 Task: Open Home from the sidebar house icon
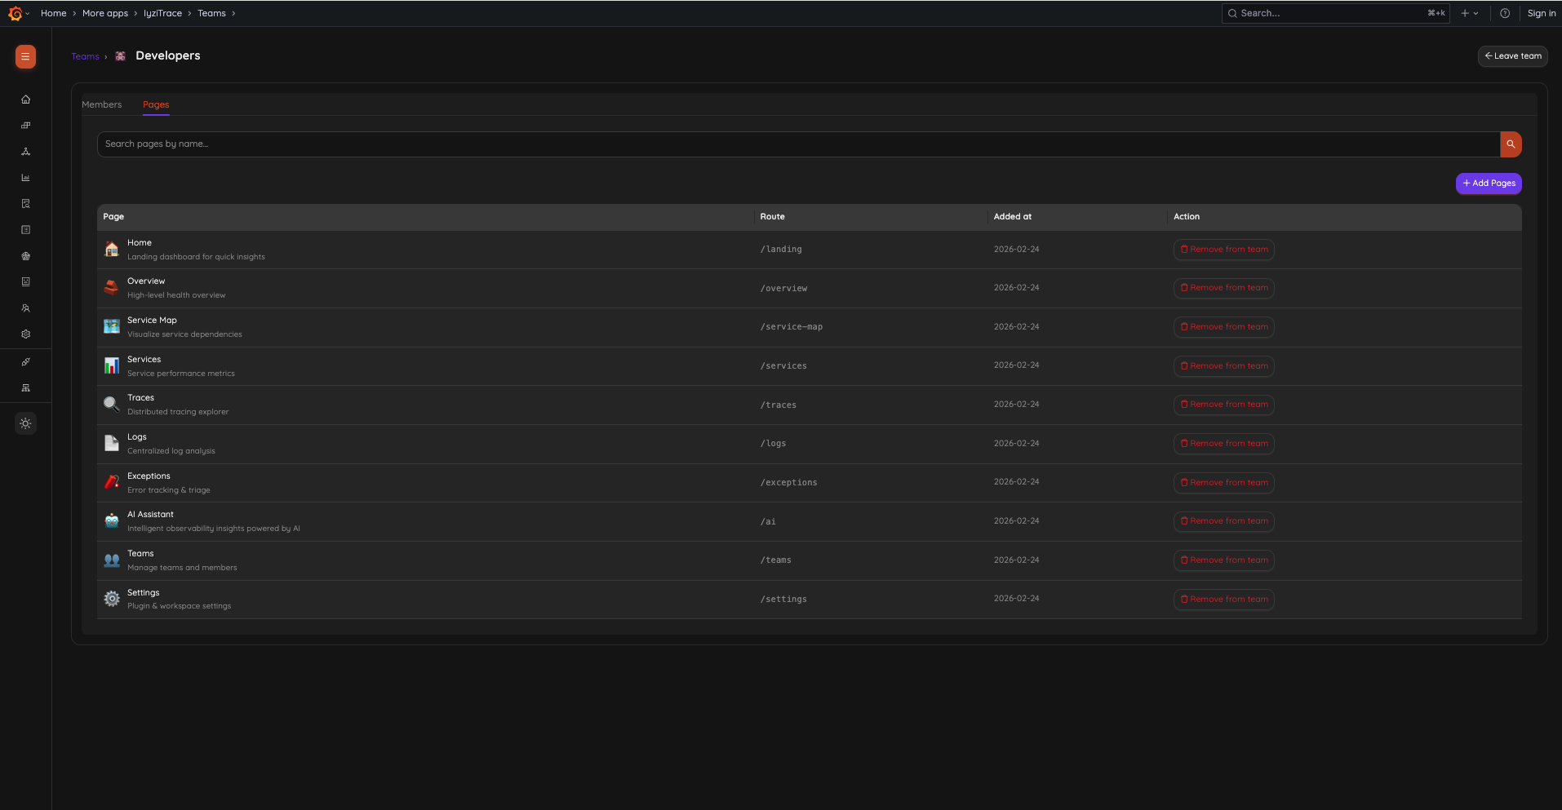pos(25,100)
